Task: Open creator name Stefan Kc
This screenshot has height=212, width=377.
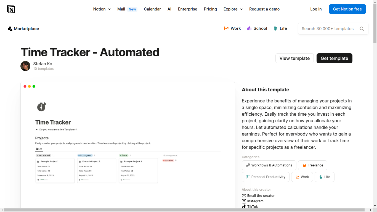Action: [43, 64]
